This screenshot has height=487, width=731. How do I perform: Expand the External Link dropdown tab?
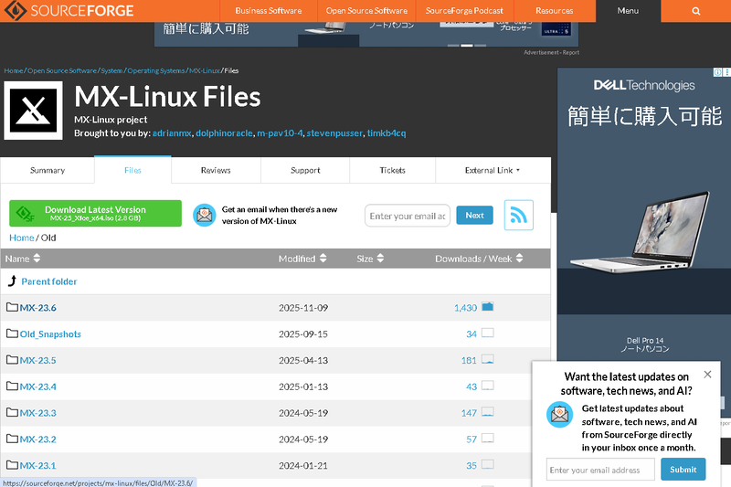pos(493,170)
